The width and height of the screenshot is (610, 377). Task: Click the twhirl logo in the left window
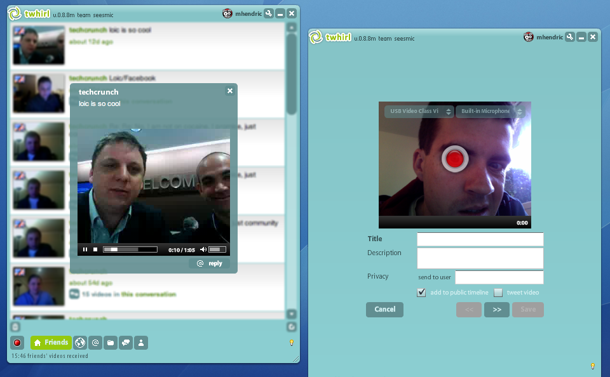coord(30,13)
